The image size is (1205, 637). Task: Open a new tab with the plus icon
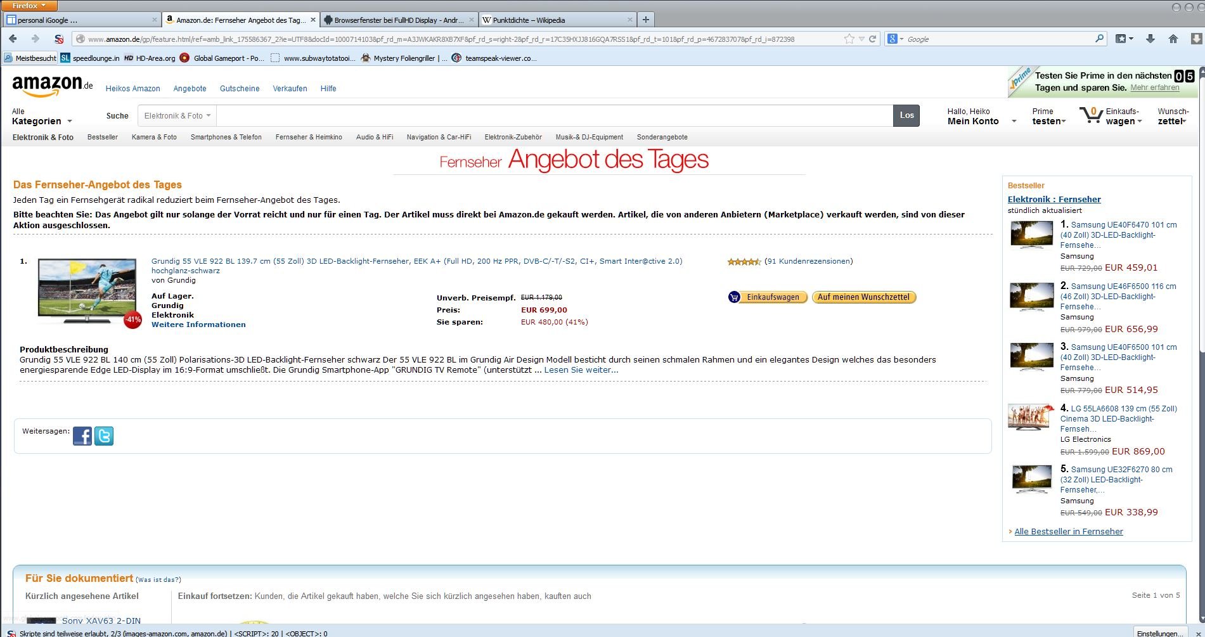click(x=646, y=20)
